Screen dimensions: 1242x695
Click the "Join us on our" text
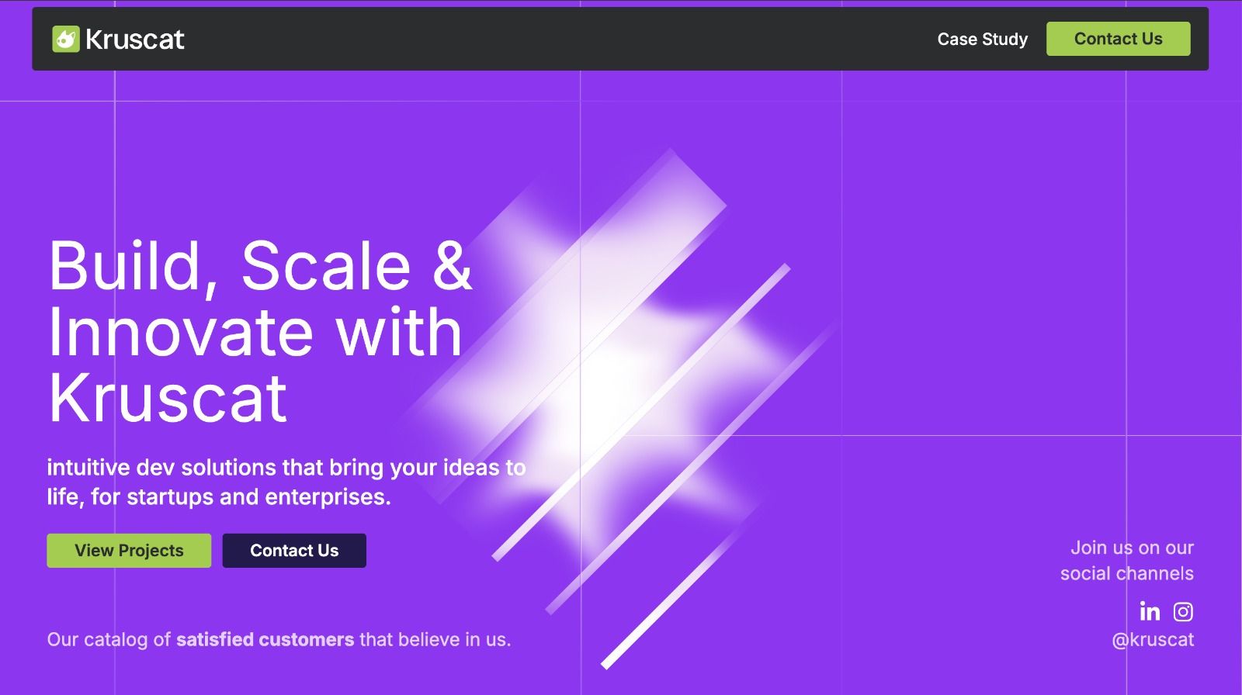pos(1132,548)
